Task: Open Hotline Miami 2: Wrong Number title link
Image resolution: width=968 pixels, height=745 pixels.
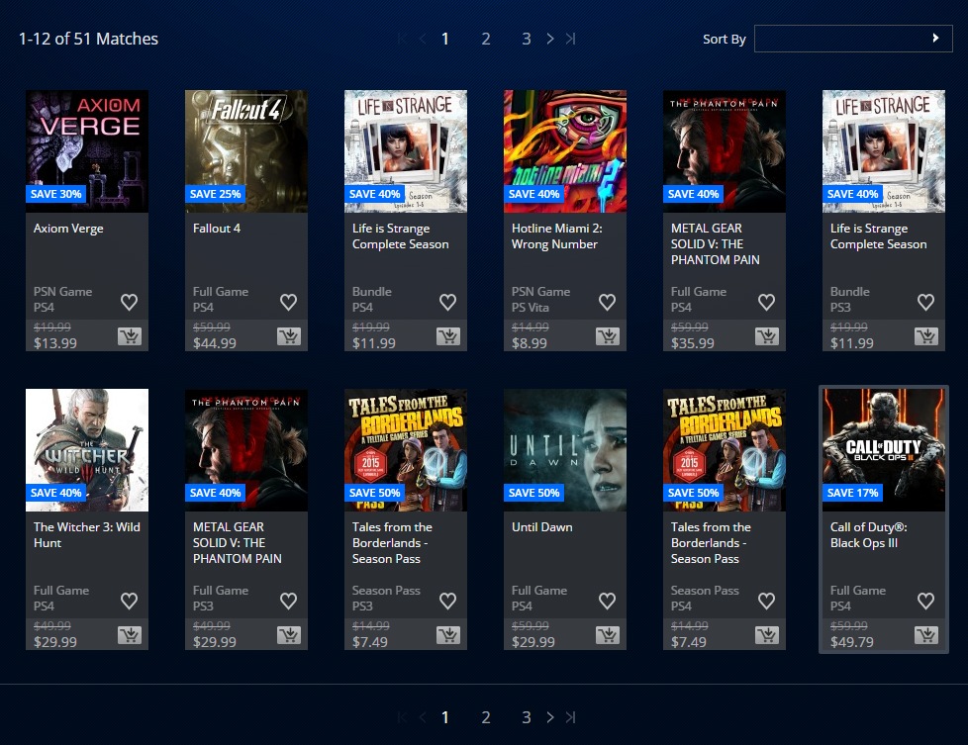Action: 554,236
